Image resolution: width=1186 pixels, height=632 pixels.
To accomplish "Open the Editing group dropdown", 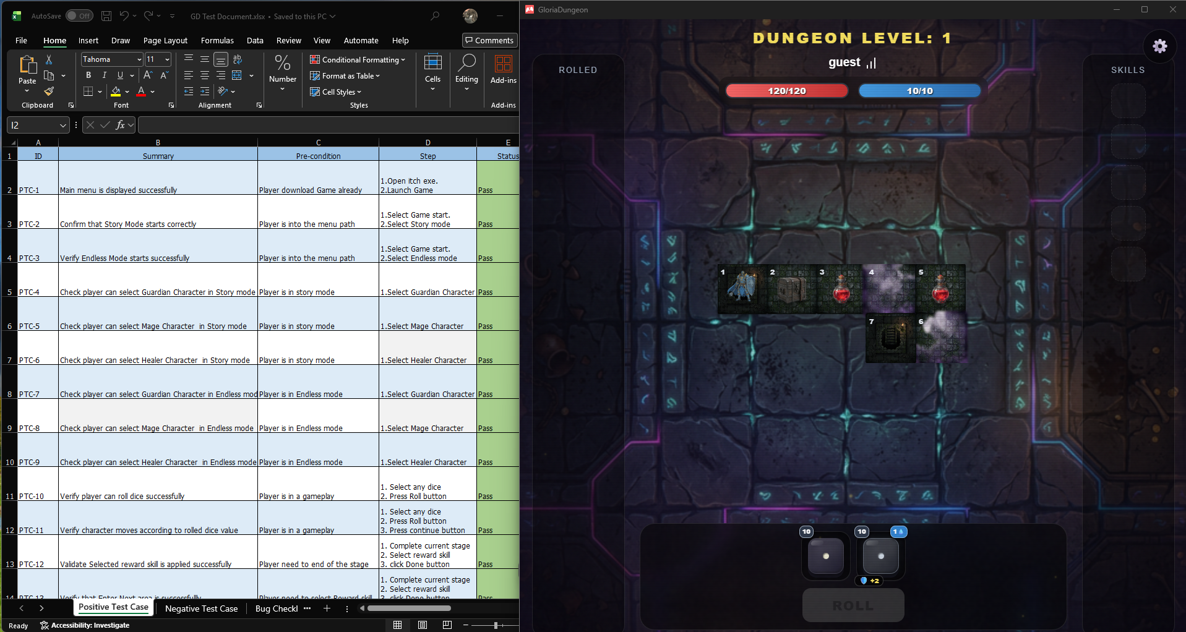I will (466, 73).
